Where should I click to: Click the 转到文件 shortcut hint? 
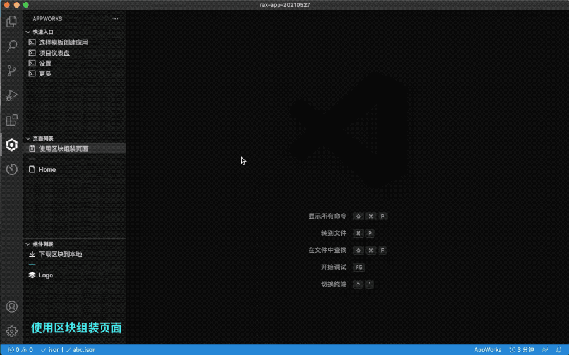point(334,233)
